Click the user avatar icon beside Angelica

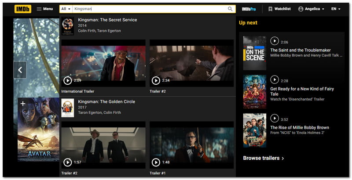tap(301, 9)
